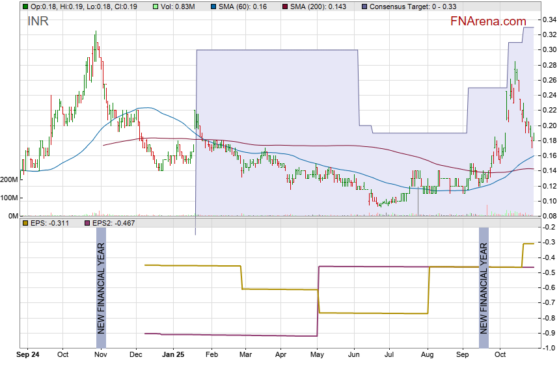The width and height of the screenshot is (559, 368).
Task: Click the green OHLC price legend swatch
Action: [x=25, y=7]
